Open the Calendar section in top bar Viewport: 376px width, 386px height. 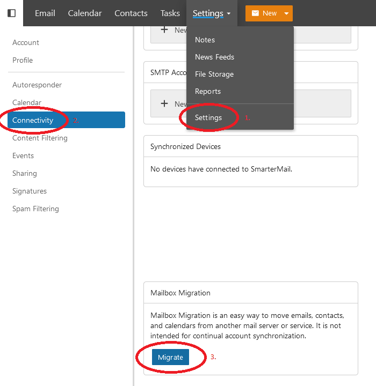tap(85, 13)
